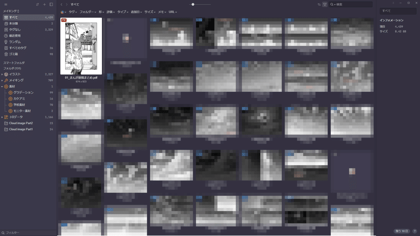
Task: Click the すべて name field in inspector
Action: point(398,11)
